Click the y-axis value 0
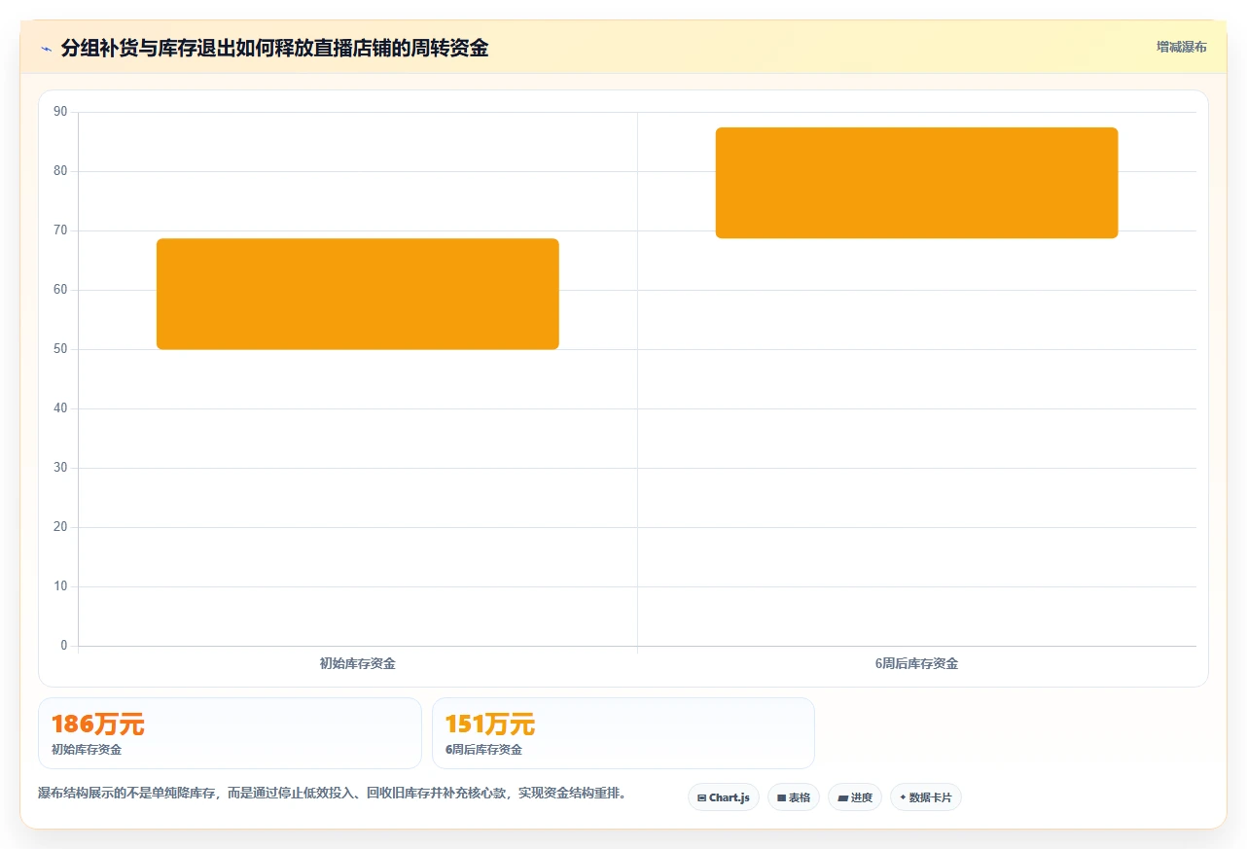Screen dimensions: 1247x849 click(x=64, y=646)
